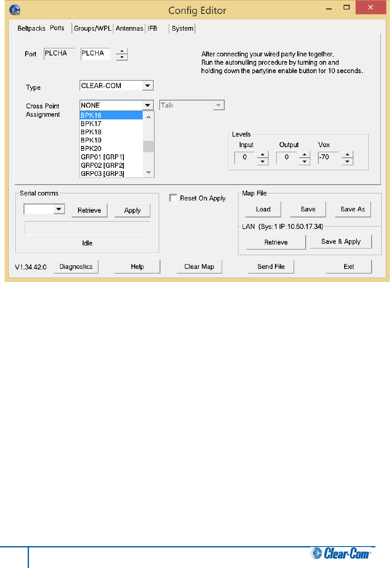Click the Exit button

click(349, 267)
